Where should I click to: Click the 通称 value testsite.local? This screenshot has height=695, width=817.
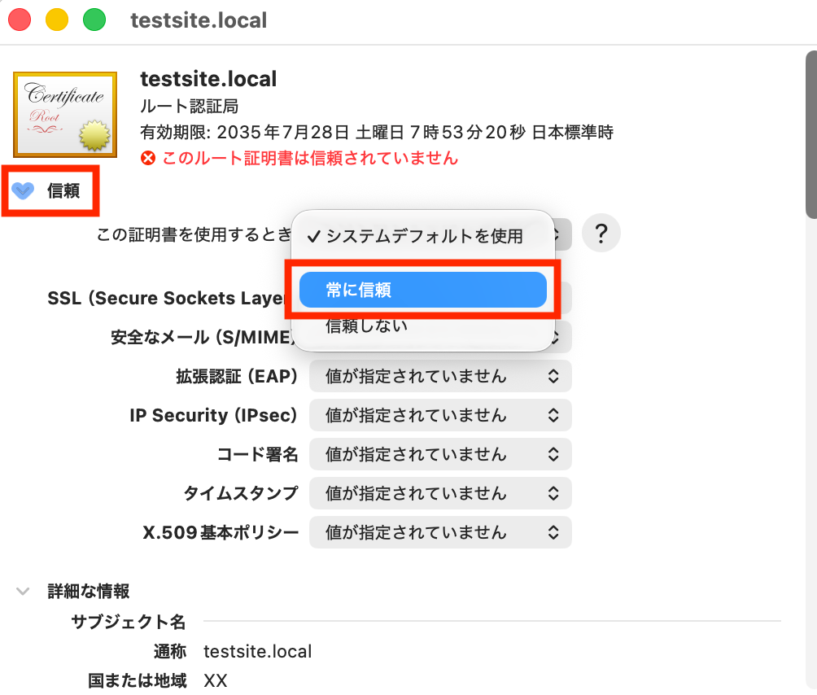(x=257, y=651)
